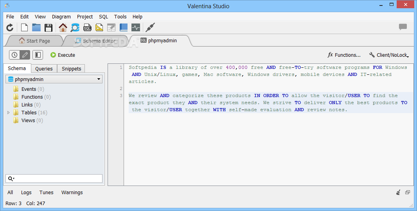Open the Tools menu
Viewport: 417px width, 211px height.
click(x=120, y=16)
